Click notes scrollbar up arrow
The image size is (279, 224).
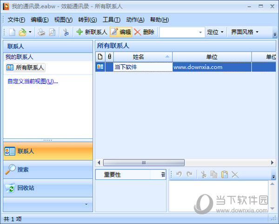point(272,184)
